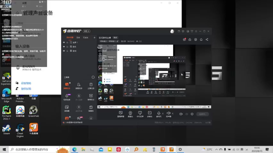Click the record video icon near settings gear
Image resolution: width=273 pixels, height=153 pixels.
181,114
